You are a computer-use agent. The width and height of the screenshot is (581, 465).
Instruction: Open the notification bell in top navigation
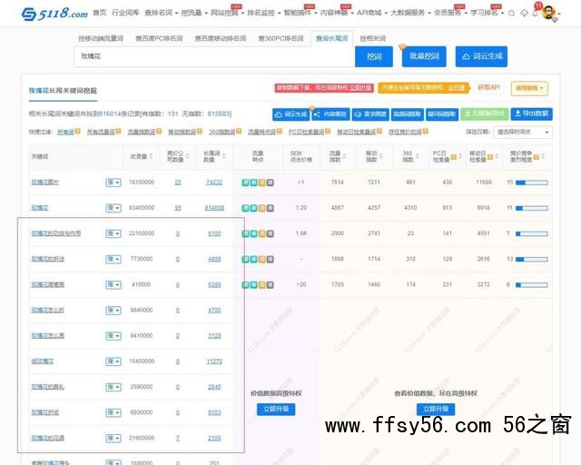click(x=535, y=14)
